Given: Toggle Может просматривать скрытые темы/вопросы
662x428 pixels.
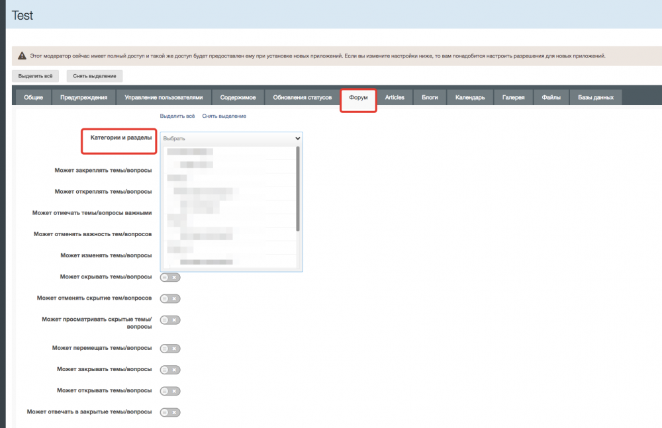Looking at the screenshot, I should [x=170, y=320].
